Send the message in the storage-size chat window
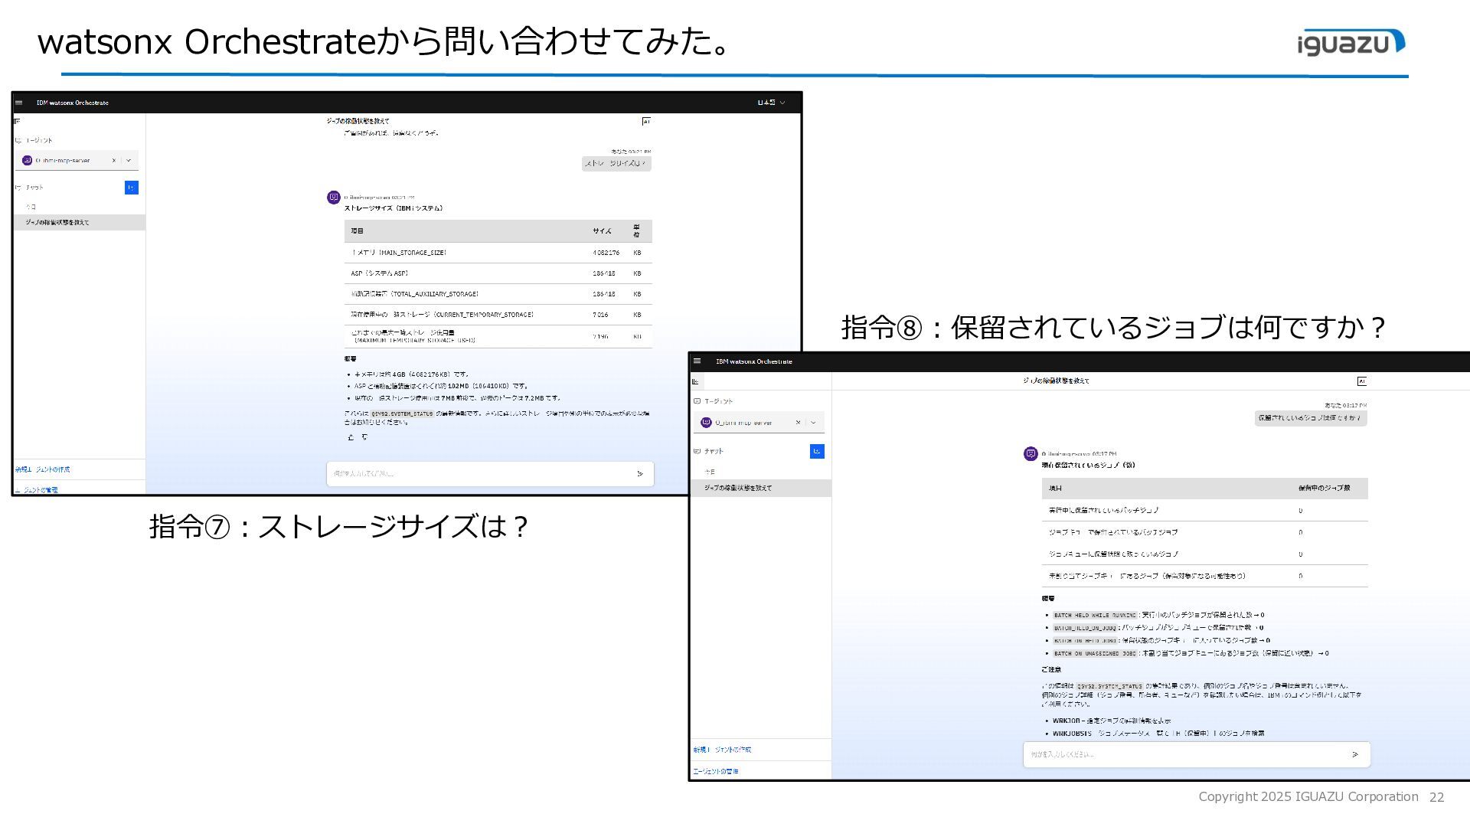Screen dimensions: 1470x827 (640, 474)
